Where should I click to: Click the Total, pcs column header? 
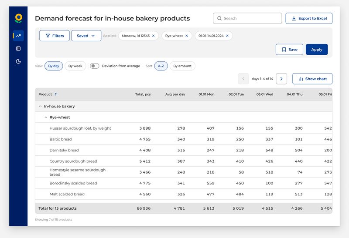(143, 94)
